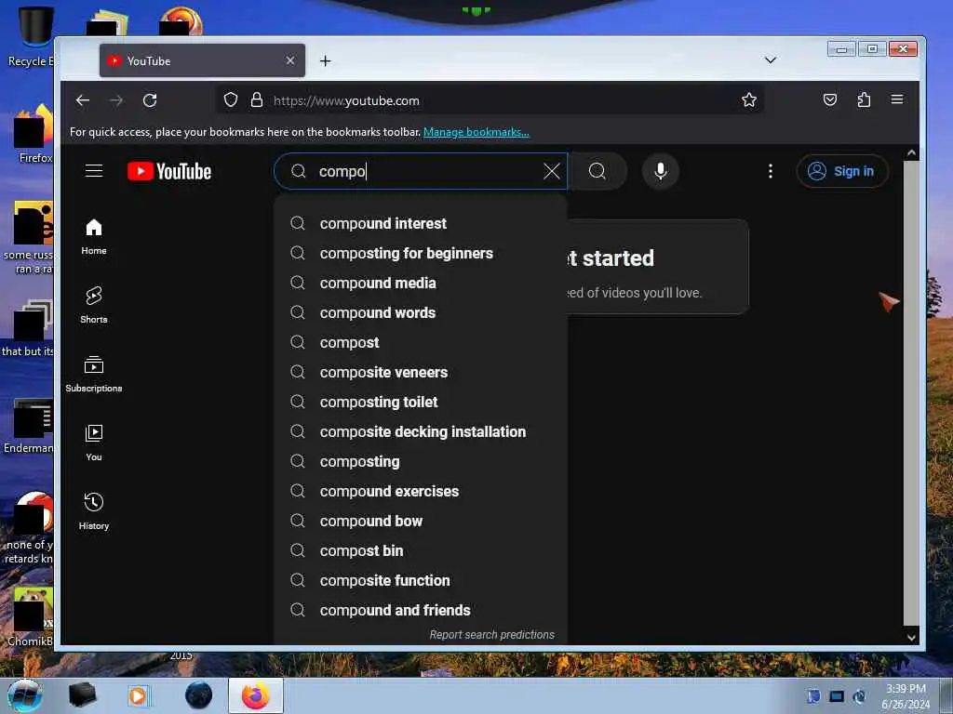
Task: Click the Sign in button
Action: pos(841,171)
